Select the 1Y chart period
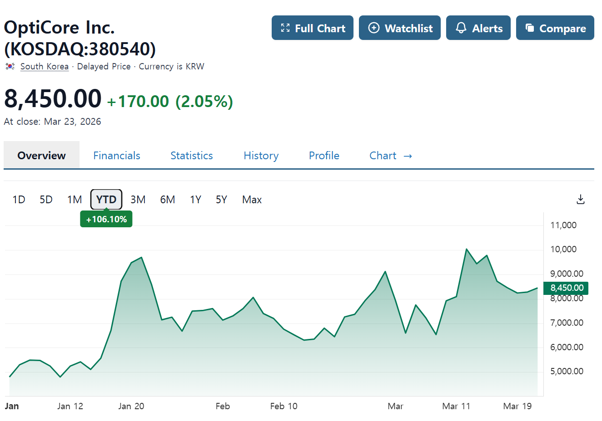602x421 pixels. pos(195,200)
